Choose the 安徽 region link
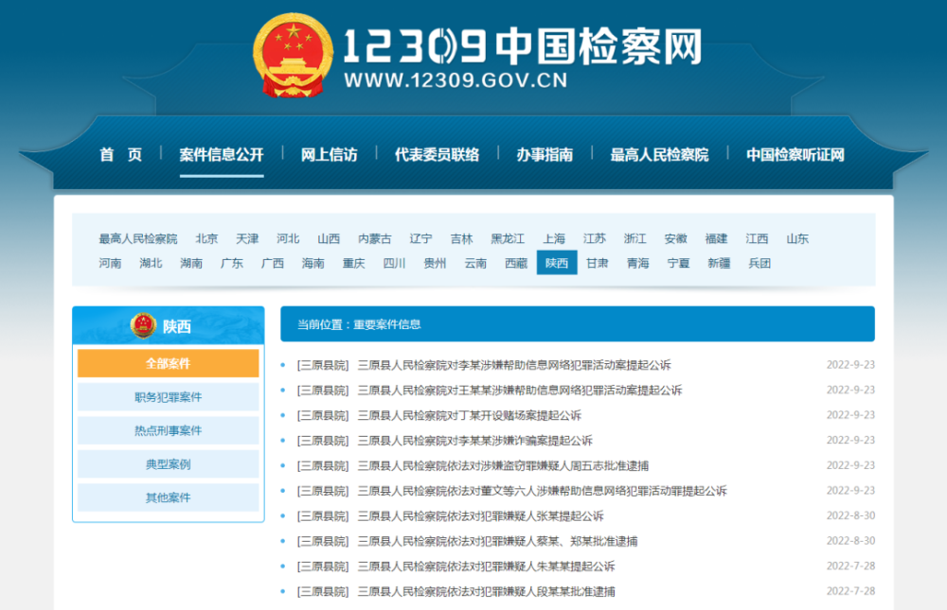This screenshot has height=610, width=947. (676, 239)
